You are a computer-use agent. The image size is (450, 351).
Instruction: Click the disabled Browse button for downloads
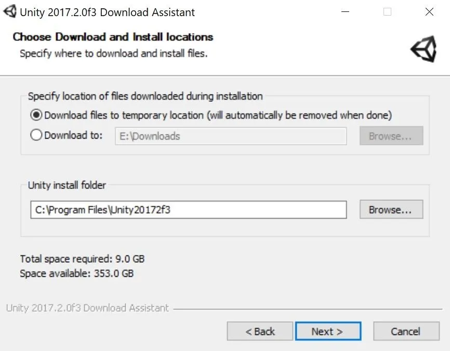coord(391,136)
